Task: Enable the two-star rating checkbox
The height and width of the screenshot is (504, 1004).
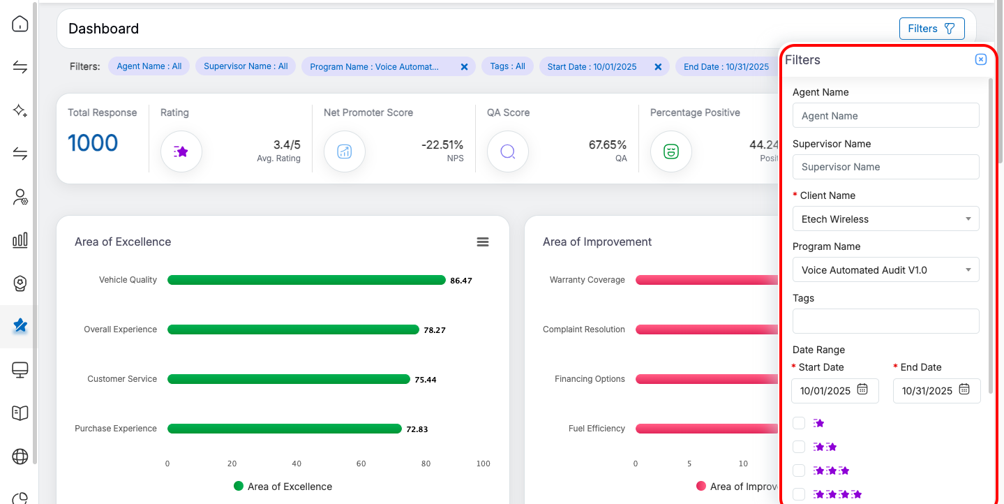Action: (799, 447)
